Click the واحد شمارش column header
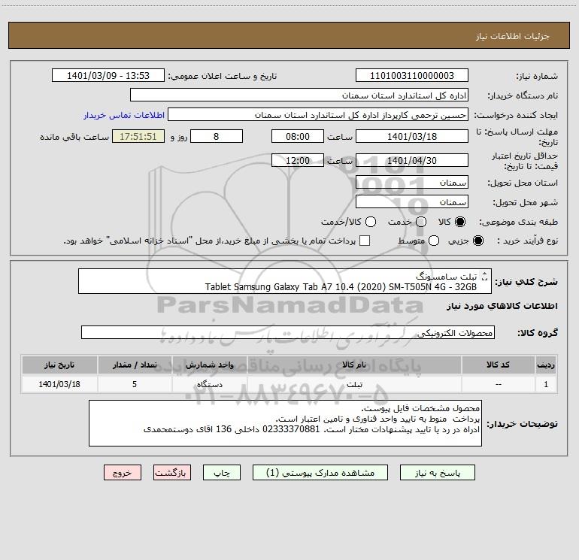This screenshot has width=579, height=560. [210, 365]
